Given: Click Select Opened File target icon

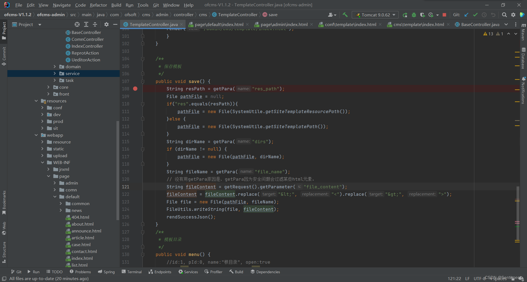Looking at the screenshot, I should pos(77,24).
